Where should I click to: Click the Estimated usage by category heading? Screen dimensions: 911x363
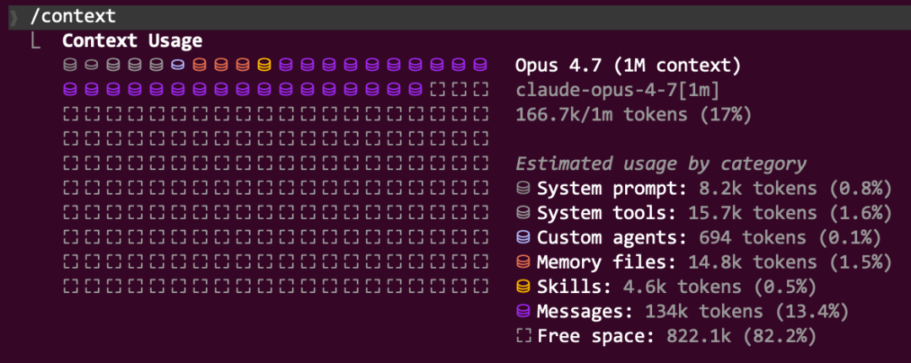(660, 164)
